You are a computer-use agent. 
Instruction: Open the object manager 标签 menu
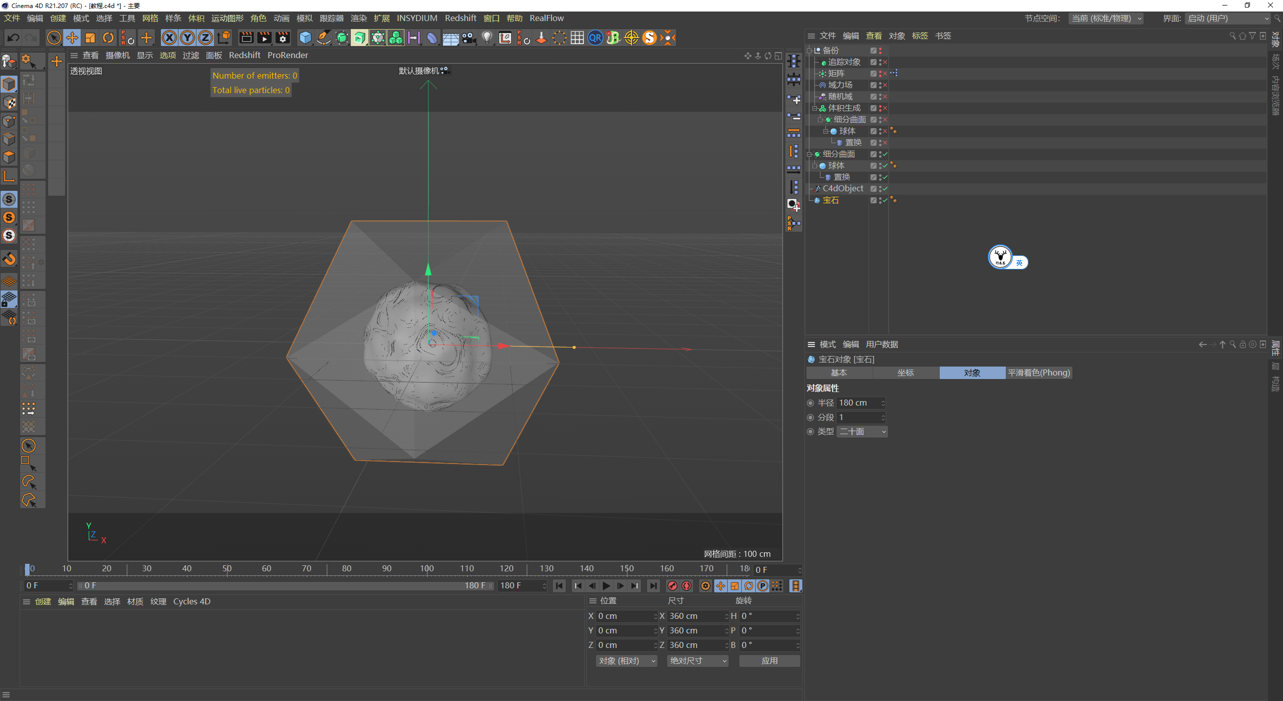(920, 36)
